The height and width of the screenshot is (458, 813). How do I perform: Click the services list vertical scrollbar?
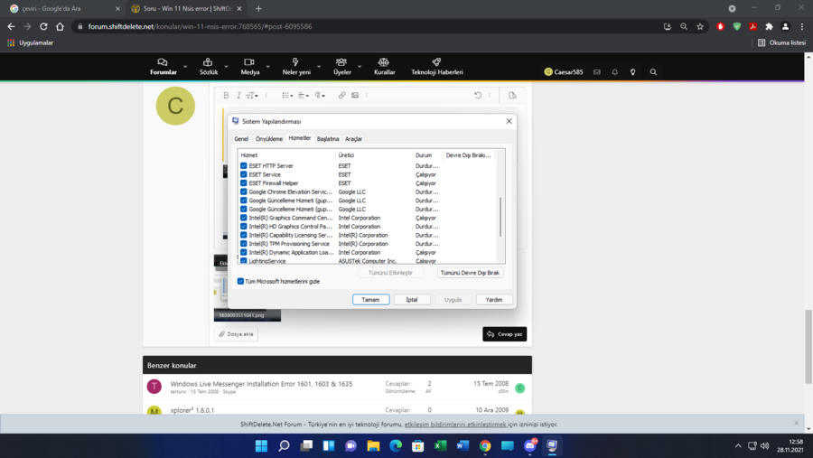click(500, 217)
